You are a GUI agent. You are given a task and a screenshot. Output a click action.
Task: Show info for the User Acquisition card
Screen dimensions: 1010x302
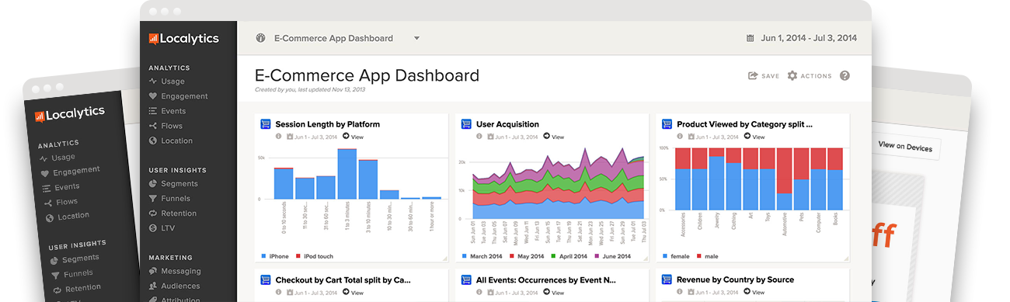coord(479,137)
